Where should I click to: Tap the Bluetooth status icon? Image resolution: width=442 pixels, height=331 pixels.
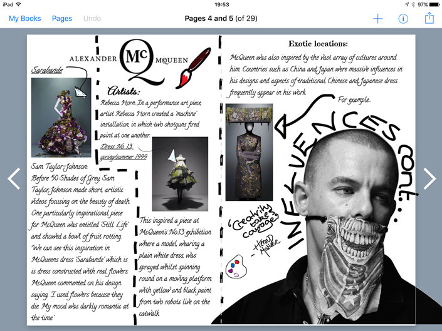[x=413, y=4]
